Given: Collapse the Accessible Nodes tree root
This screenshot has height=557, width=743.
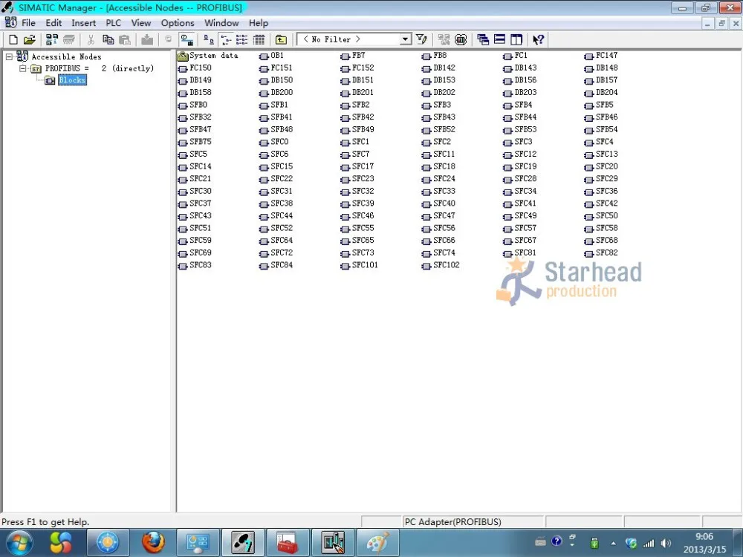Looking at the screenshot, I should [x=9, y=57].
